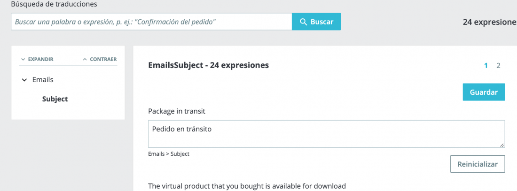Focus the translation search input field

[x=151, y=22]
